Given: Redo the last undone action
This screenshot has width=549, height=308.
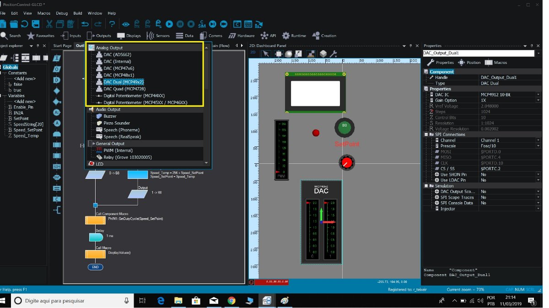Looking at the screenshot, I should (98, 24).
